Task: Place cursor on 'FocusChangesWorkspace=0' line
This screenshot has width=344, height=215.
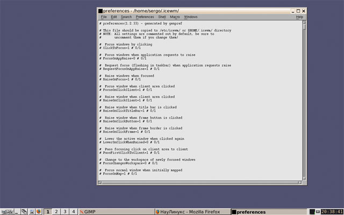Action: tap(128, 163)
